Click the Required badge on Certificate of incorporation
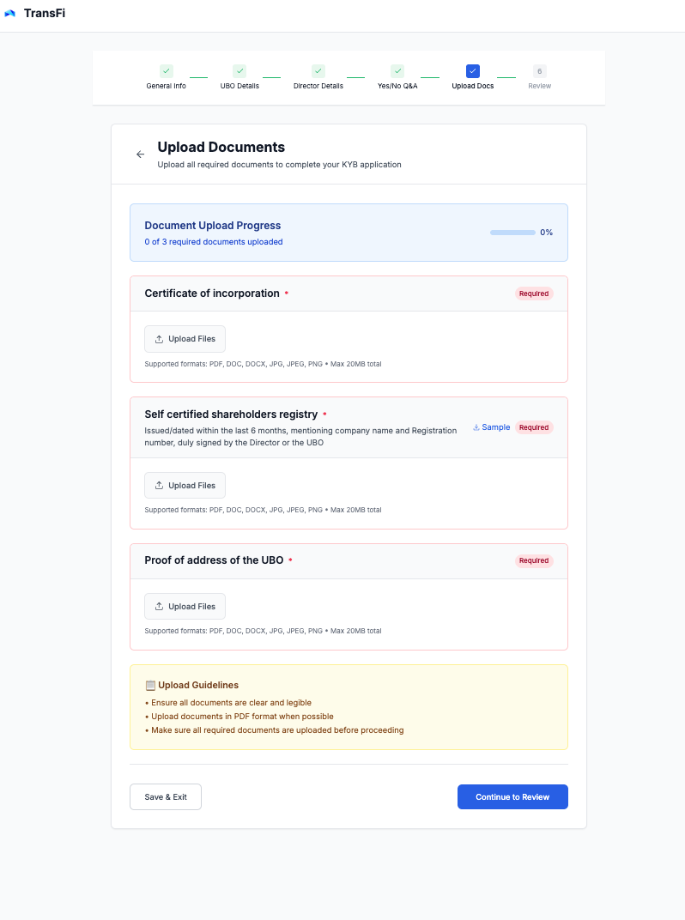The height and width of the screenshot is (920, 685). click(534, 294)
